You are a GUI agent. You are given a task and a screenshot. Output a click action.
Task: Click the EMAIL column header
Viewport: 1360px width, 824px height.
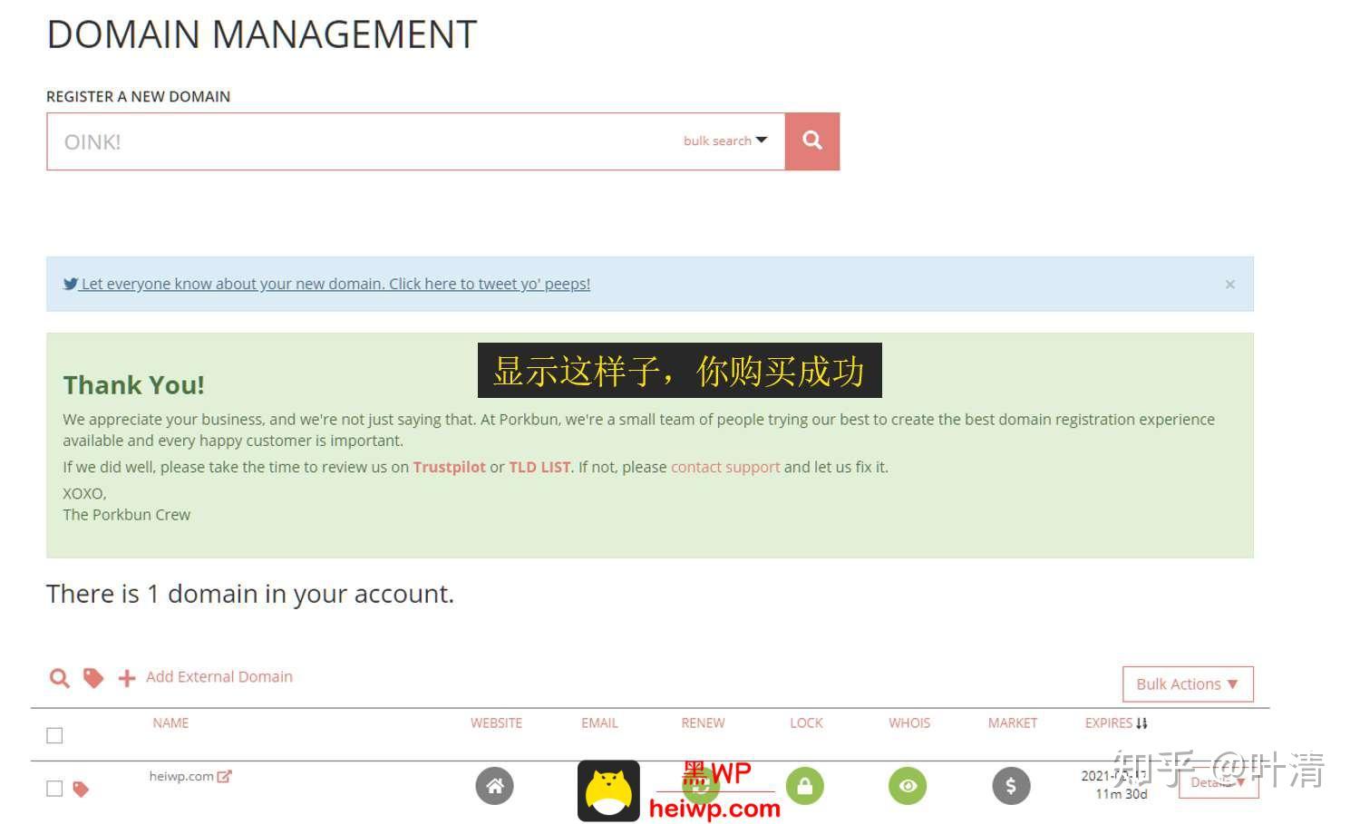click(599, 722)
